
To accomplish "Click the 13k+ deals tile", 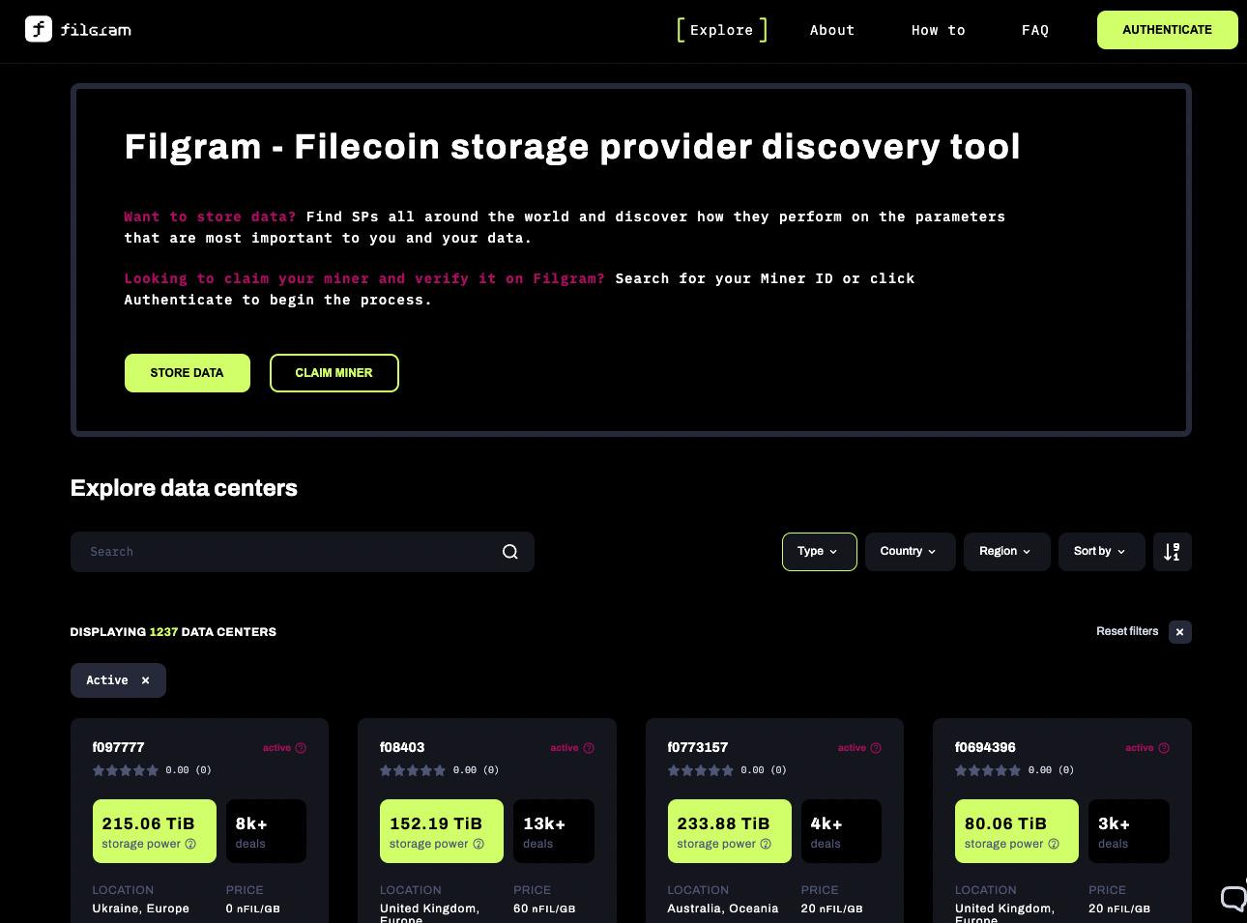I will (x=554, y=831).
